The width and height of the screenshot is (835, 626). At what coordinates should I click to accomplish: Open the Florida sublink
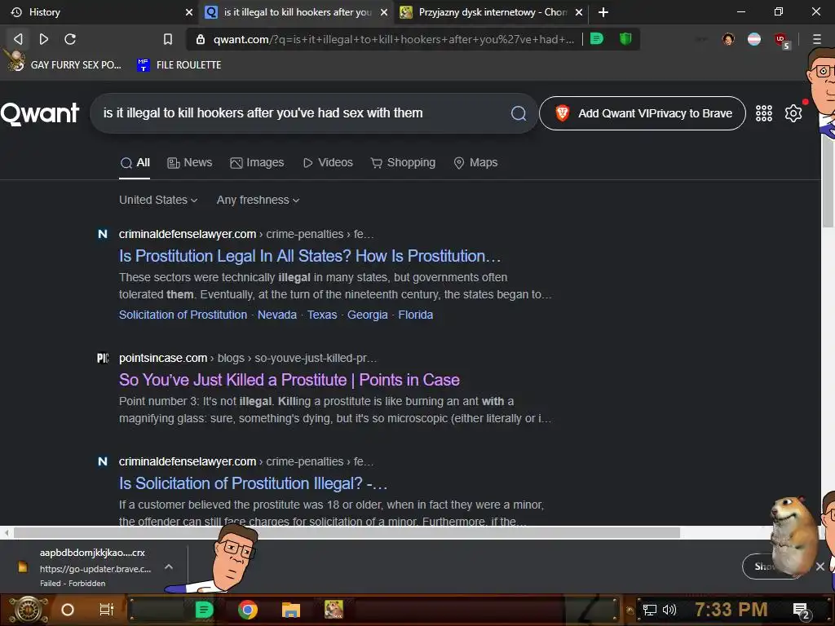(415, 315)
